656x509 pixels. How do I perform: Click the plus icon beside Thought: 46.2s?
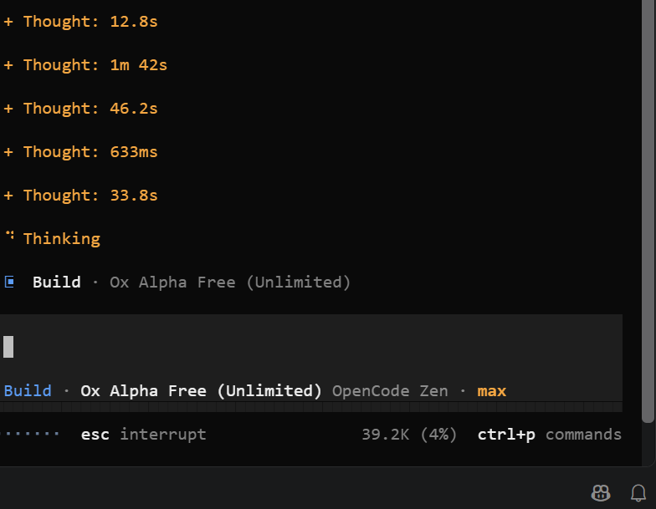click(x=8, y=109)
